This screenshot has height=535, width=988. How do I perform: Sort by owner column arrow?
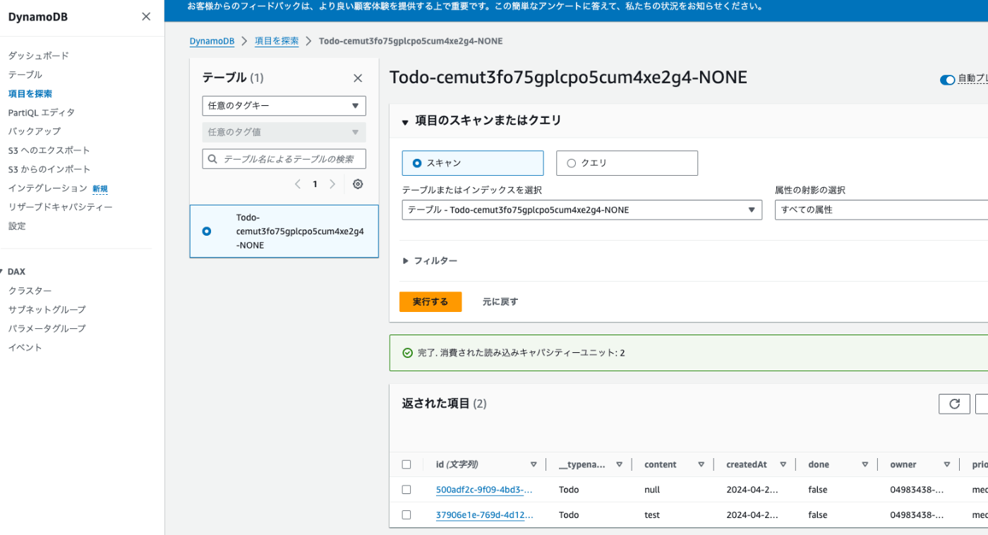point(946,464)
